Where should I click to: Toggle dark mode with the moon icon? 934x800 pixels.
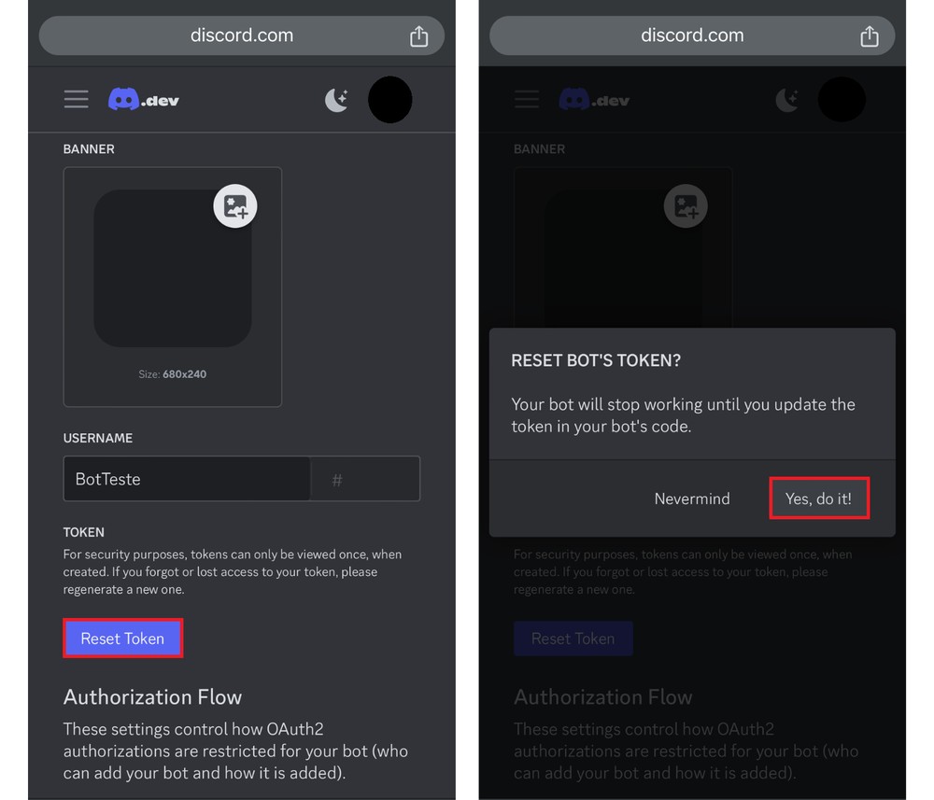[336, 99]
